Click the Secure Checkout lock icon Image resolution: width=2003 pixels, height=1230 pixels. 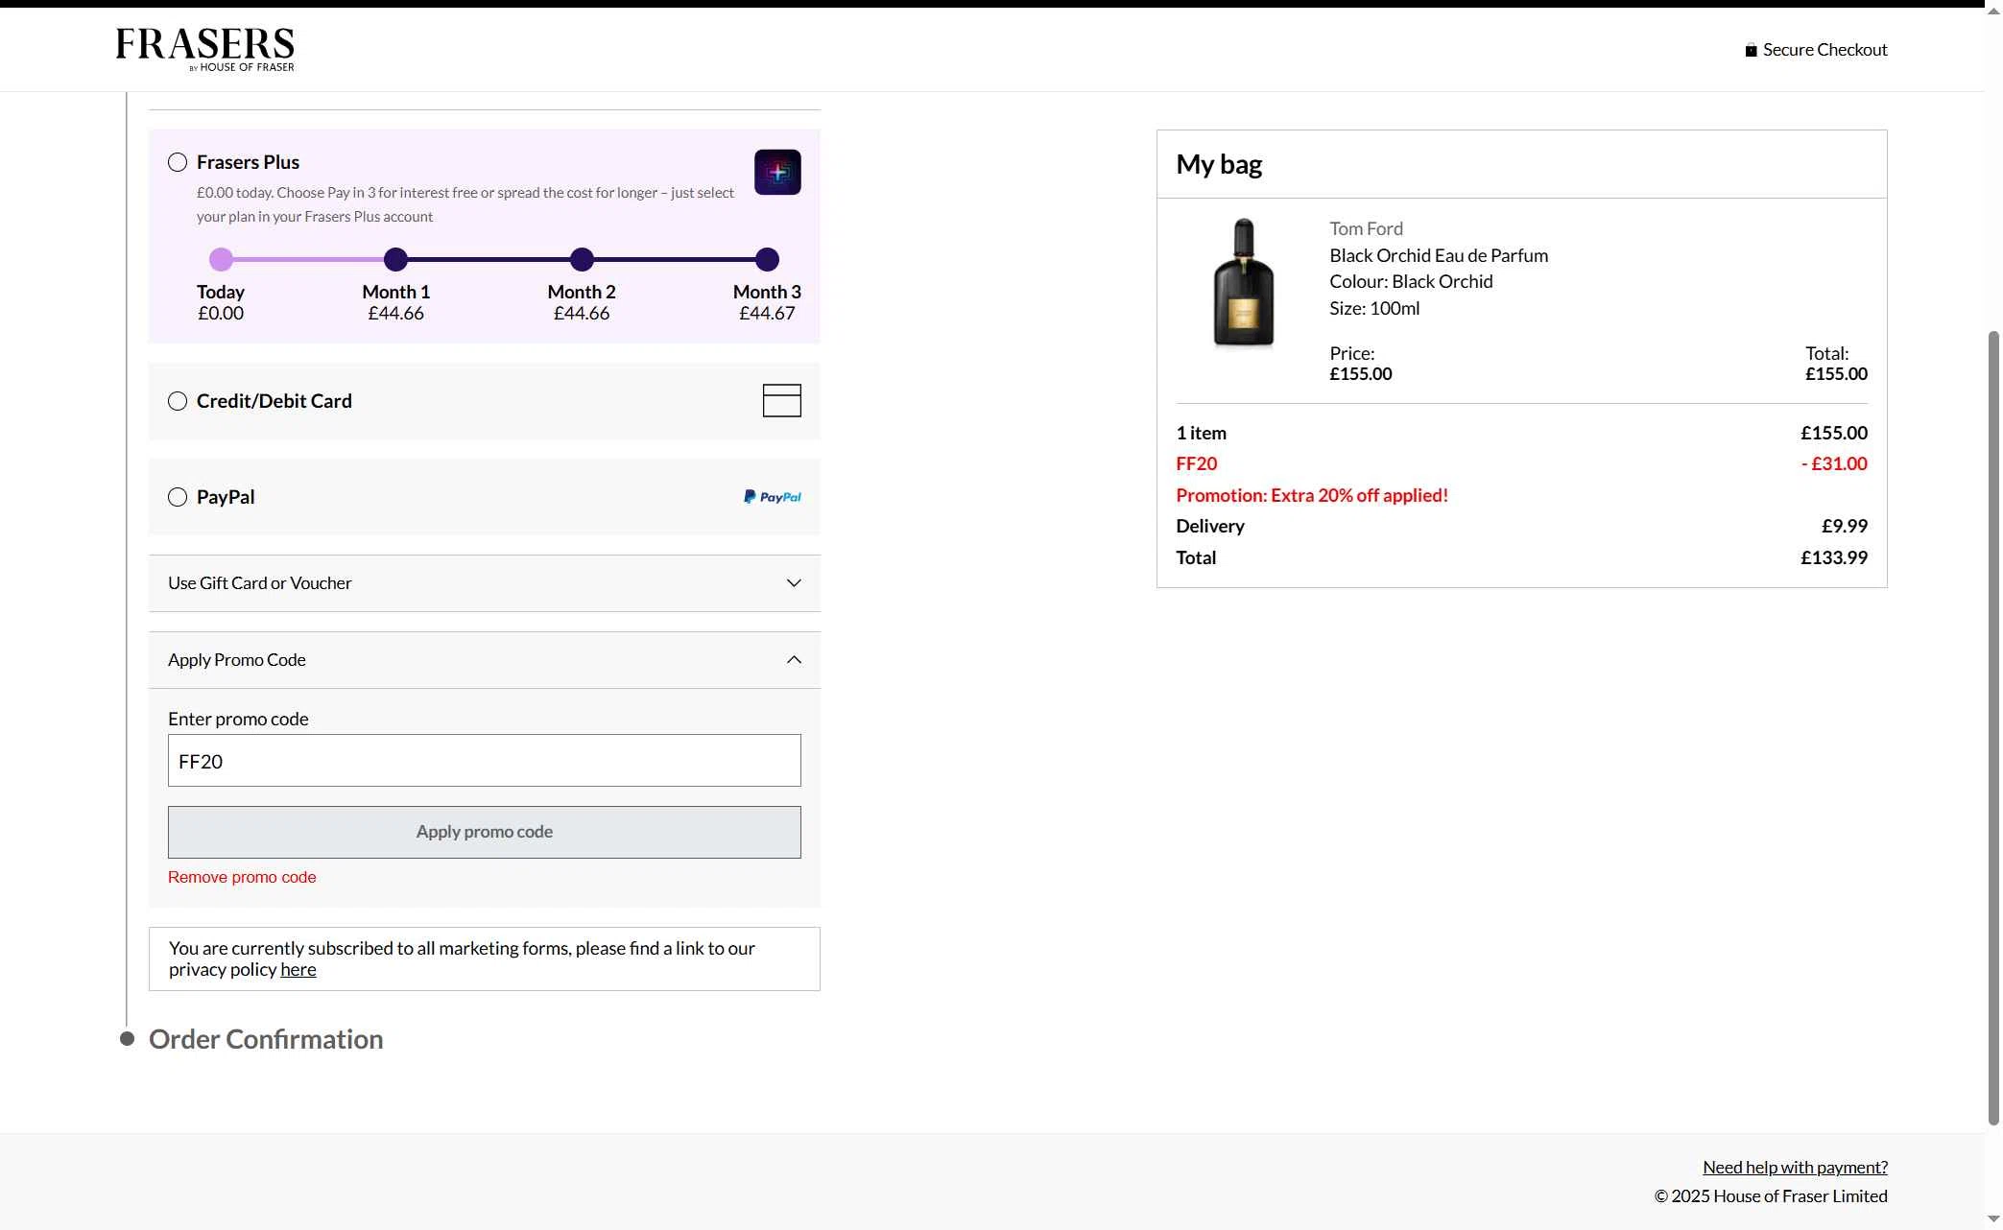tap(1751, 50)
